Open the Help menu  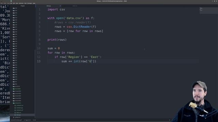(x=34, y=3)
